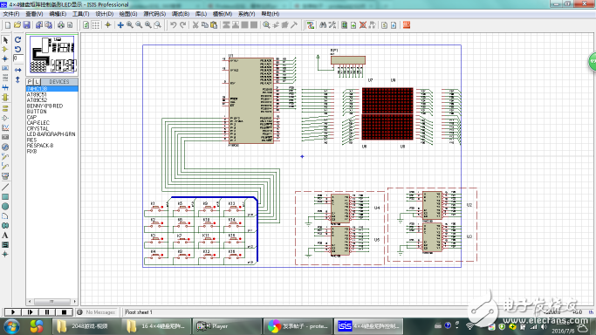Viewport: 596px width, 335px height.
Task: Open a design with the folder icon
Action: (x=17, y=25)
